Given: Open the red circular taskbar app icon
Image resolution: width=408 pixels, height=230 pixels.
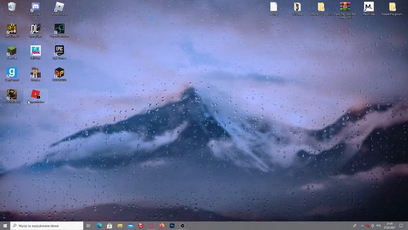Looking at the screenshot, I should (141, 226).
